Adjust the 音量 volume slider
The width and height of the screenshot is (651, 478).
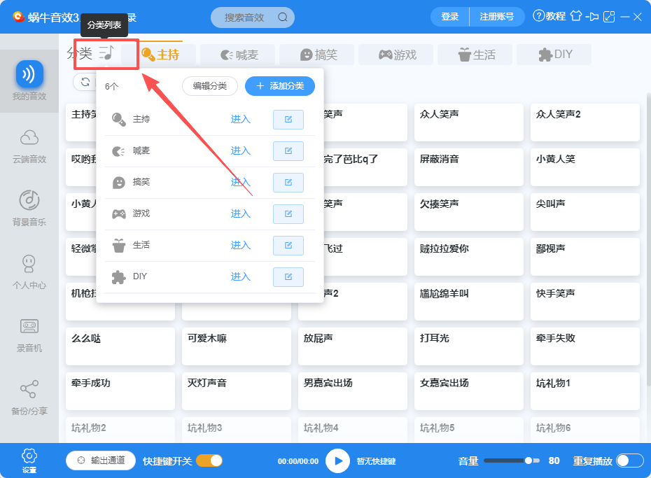[512, 461]
